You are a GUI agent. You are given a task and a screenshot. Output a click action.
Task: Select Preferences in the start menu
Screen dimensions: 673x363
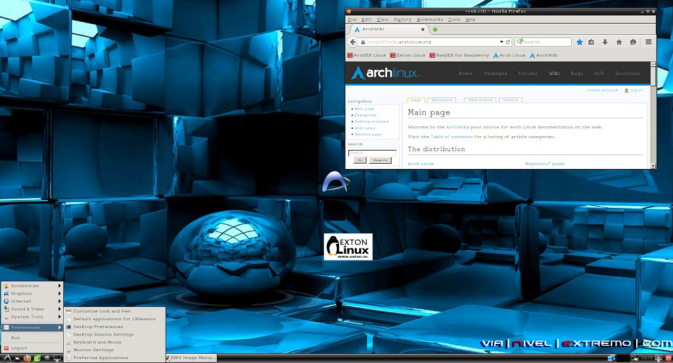pos(32,327)
